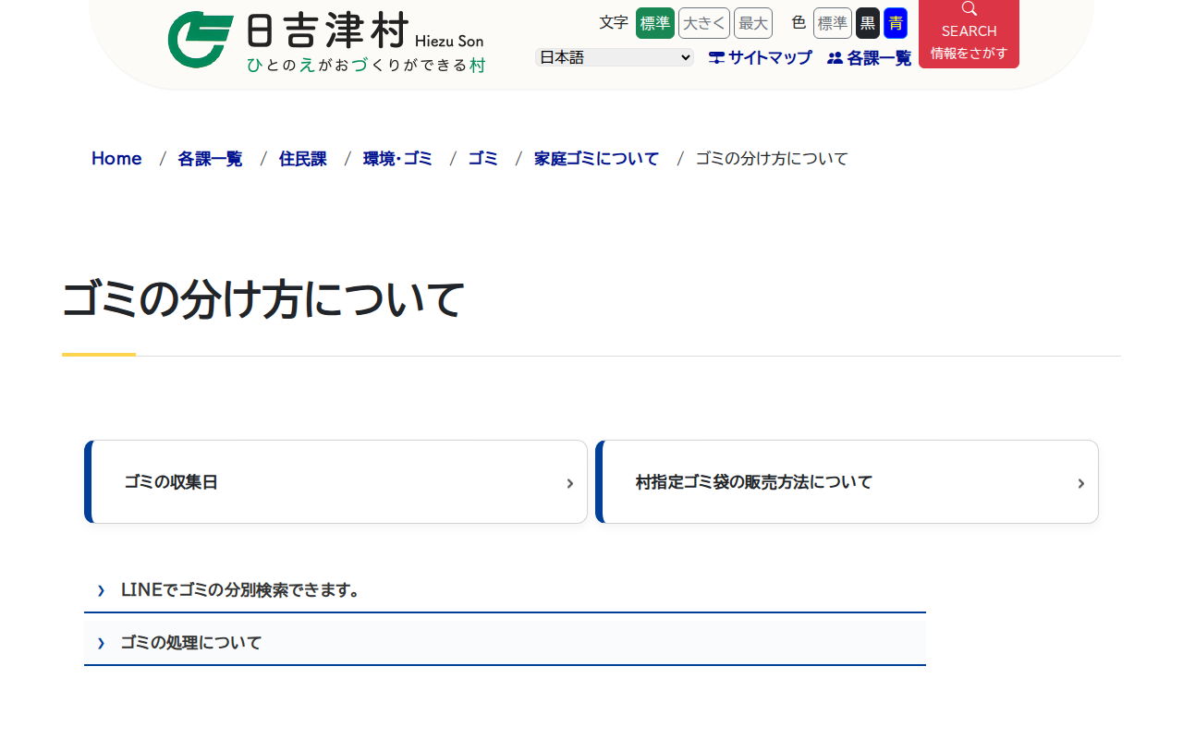Viewport: 1183px width, 739px height.
Task: Go to Home breadcrumb
Action: click(116, 158)
